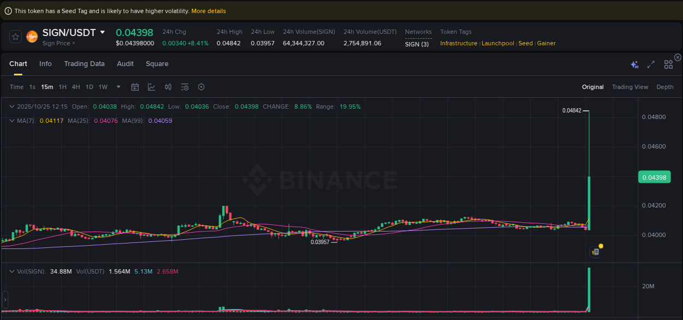Open the chart type line icon
This screenshot has width=683, height=320.
pos(150,87)
